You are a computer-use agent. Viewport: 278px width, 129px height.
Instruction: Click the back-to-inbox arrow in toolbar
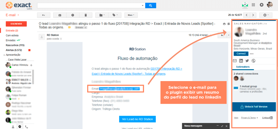pyautogui.click(x=44, y=15)
